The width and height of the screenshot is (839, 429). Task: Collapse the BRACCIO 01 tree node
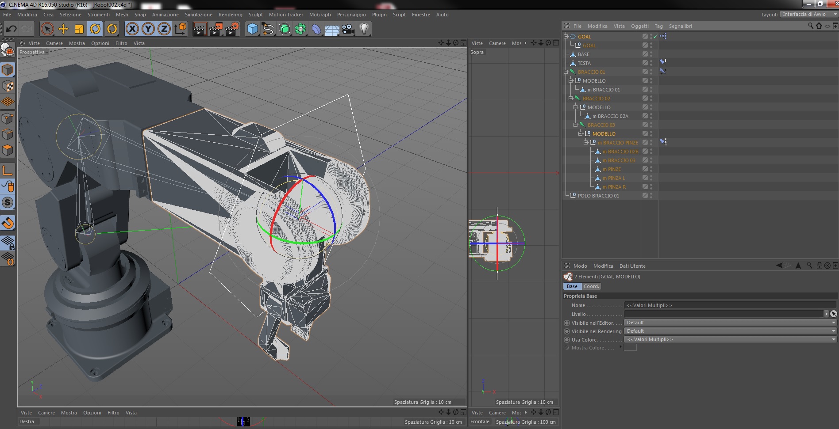pos(566,72)
